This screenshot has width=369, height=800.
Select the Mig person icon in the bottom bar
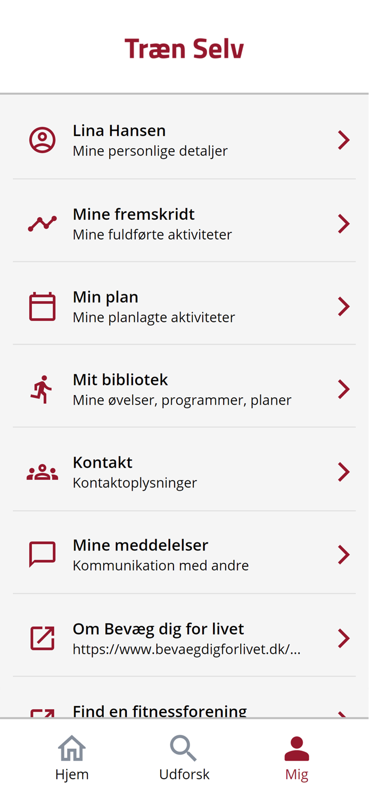[x=297, y=749]
